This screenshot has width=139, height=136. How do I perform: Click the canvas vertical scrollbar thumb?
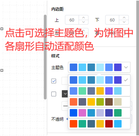tap(45, 57)
